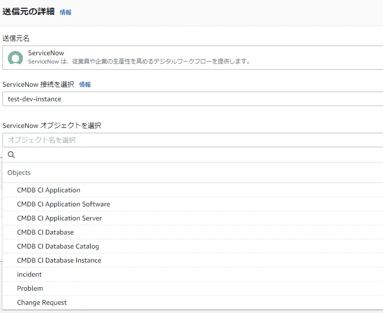The width and height of the screenshot is (383, 313).
Task: Click the 送信元名 label
Action: click(16, 38)
